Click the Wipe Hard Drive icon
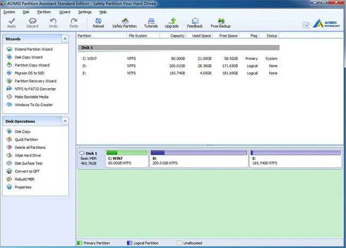The width and height of the screenshot is (346, 248). click(9, 155)
